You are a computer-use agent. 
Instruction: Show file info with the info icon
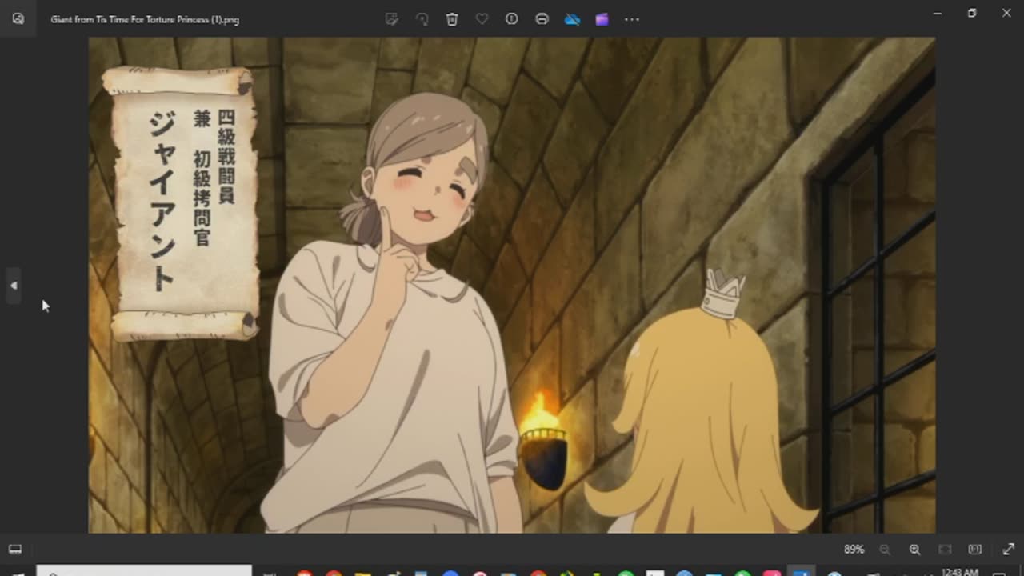512,19
